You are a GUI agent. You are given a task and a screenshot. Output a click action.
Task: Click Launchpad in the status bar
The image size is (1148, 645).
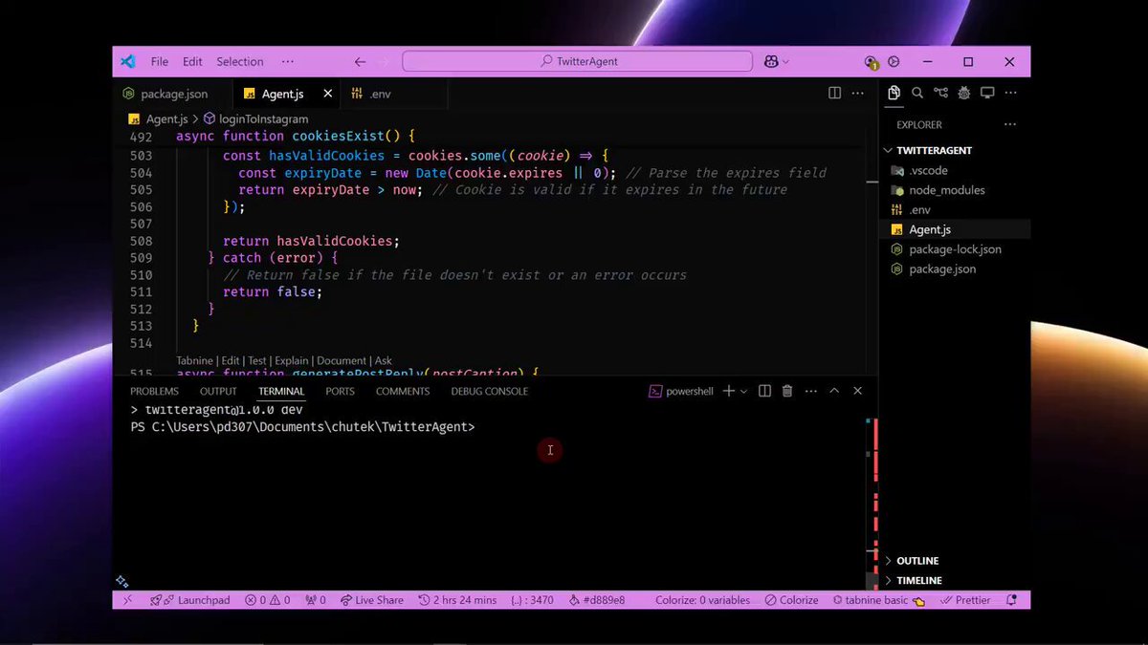click(x=190, y=600)
